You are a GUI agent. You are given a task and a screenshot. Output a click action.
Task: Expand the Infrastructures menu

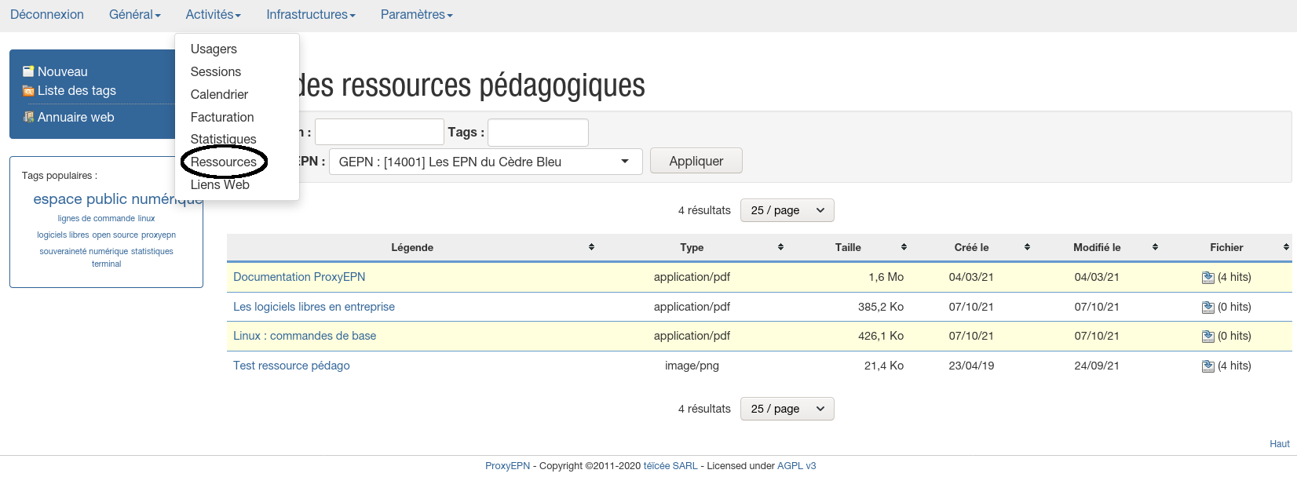(x=310, y=15)
